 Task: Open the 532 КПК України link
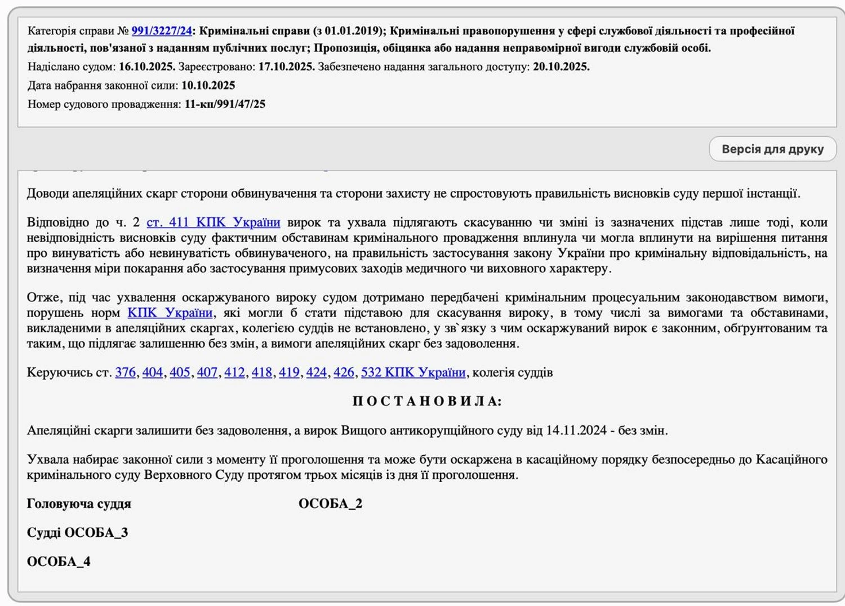click(413, 372)
